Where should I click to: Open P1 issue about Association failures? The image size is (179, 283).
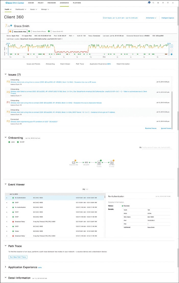(x=56, y=103)
